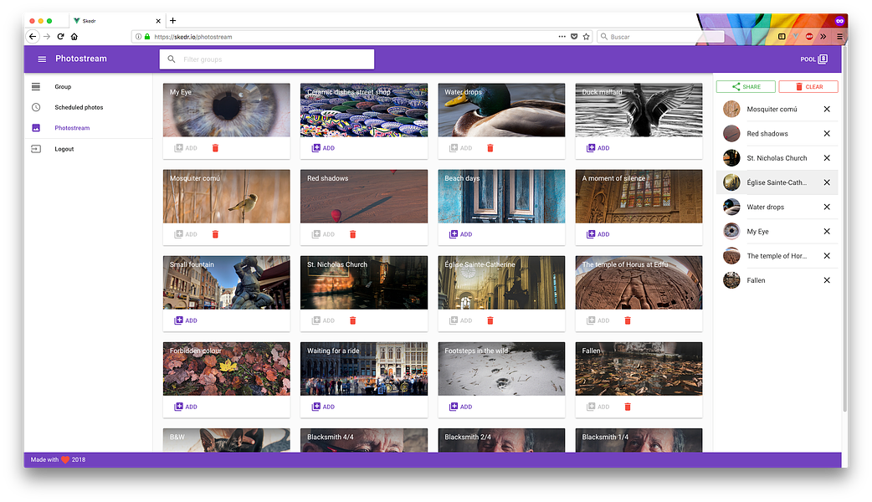Bookmark this page with star icon
This screenshot has width=872, height=502.
[x=586, y=37]
